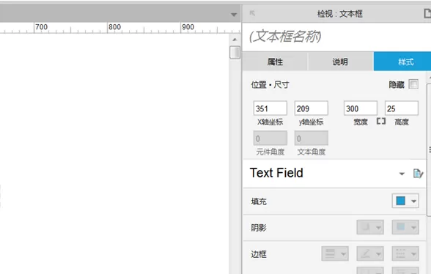Click the blue fill color swatch
The width and height of the screenshot is (431, 274).
(400, 201)
